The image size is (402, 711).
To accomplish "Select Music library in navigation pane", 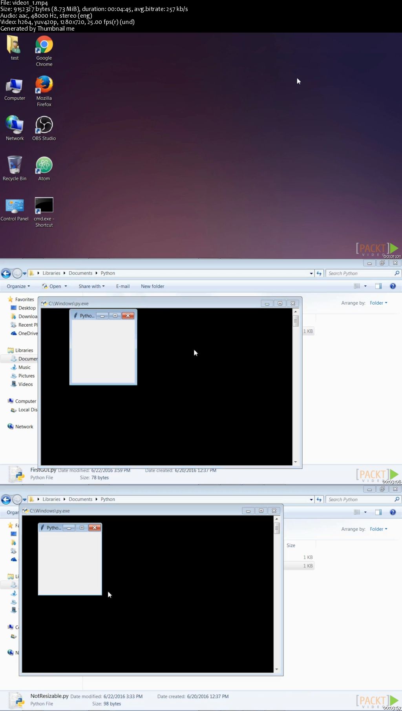I will [x=21, y=367].
